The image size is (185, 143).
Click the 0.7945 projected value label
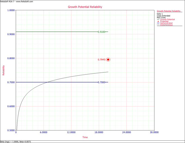click(x=101, y=60)
